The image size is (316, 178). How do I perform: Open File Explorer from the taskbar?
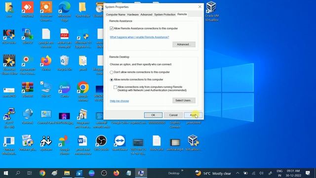tap(67, 173)
